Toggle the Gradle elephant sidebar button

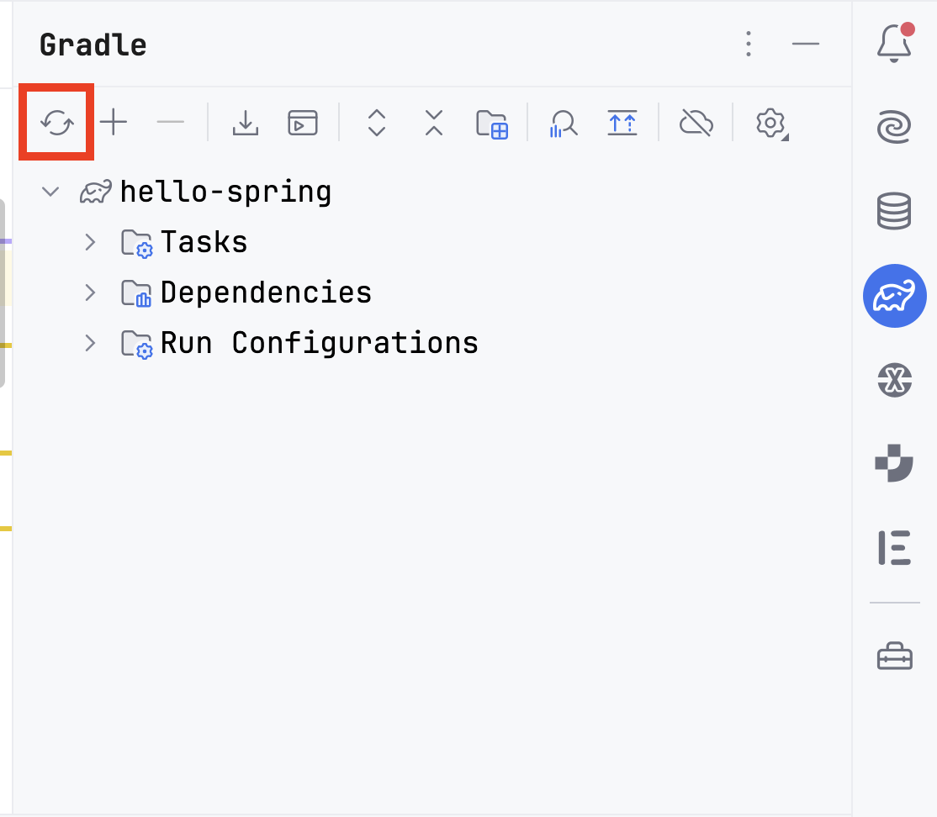click(x=895, y=296)
